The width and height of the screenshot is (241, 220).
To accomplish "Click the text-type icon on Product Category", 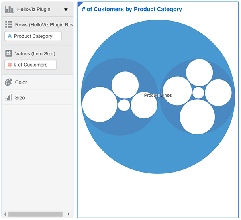I will coord(10,36).
